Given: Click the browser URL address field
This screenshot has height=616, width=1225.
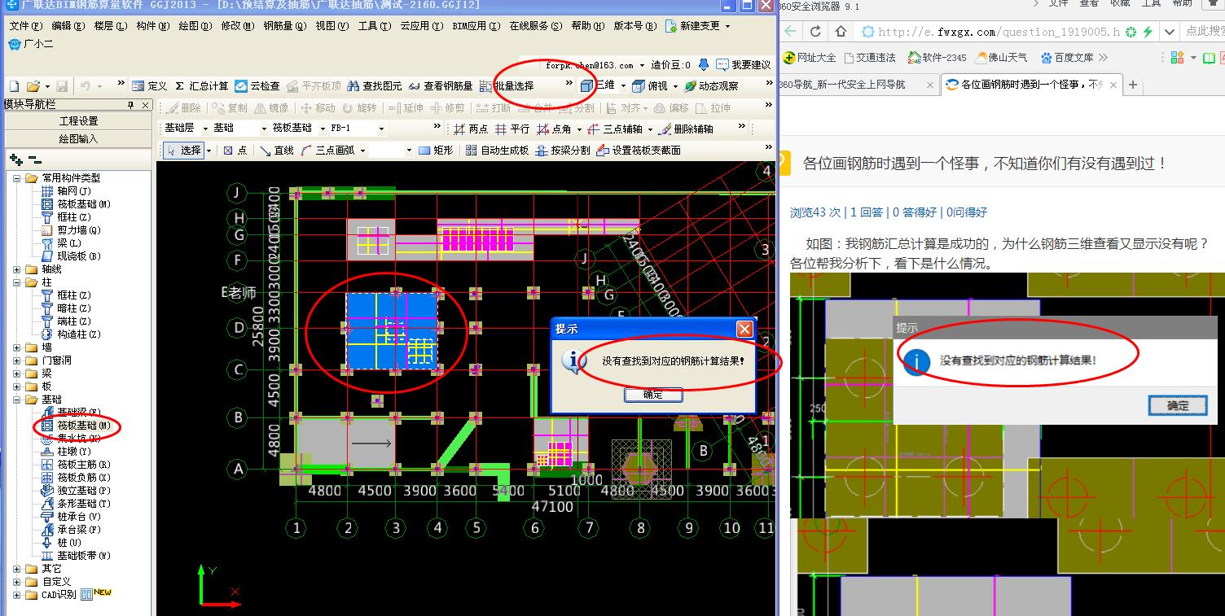Looking at the screenshot, I should coord(1000,33).
